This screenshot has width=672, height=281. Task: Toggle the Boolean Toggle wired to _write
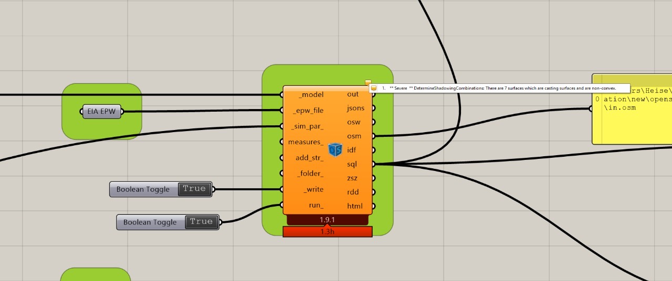click(x=194, y=189)
